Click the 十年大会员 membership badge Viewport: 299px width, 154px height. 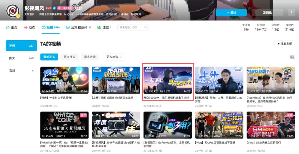[x=65, y=8]
